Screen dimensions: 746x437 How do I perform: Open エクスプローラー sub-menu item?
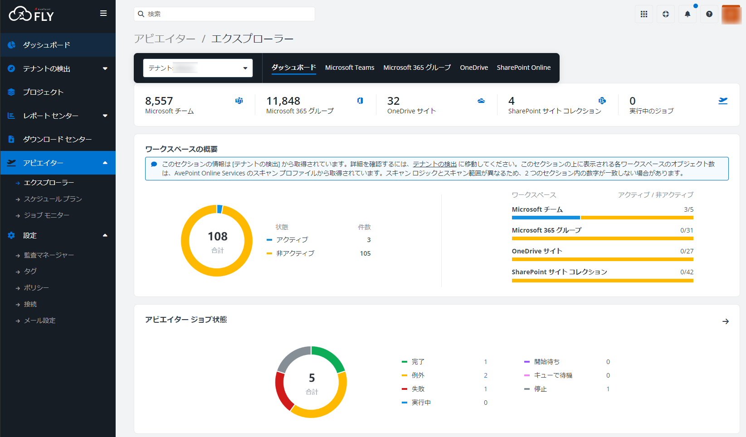(x=49, y=183)
